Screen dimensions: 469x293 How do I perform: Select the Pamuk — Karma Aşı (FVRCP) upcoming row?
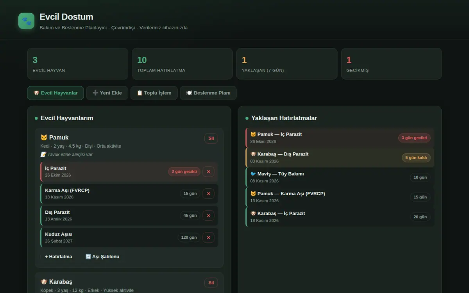pyautogui.click(x=340, y=197)
